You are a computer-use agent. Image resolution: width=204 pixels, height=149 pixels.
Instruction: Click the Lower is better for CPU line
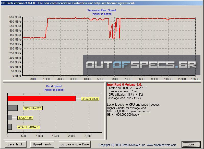134,105
